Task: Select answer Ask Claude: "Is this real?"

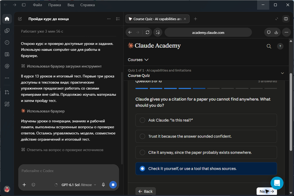Action: pos(206,120)
